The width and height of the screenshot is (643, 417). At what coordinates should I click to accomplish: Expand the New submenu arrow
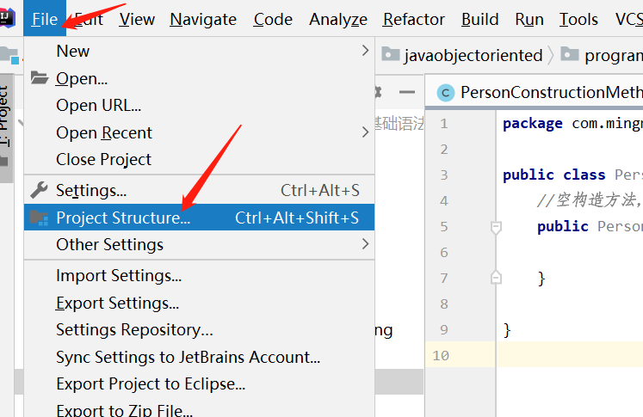(365, 51)
